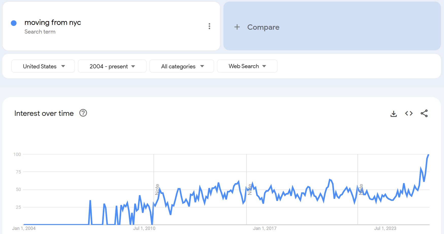Edit the moving from nyc search term
Image resolution: width=444 pixels, height=234 pixels.
pyautogui.click(x=53, y=23)
